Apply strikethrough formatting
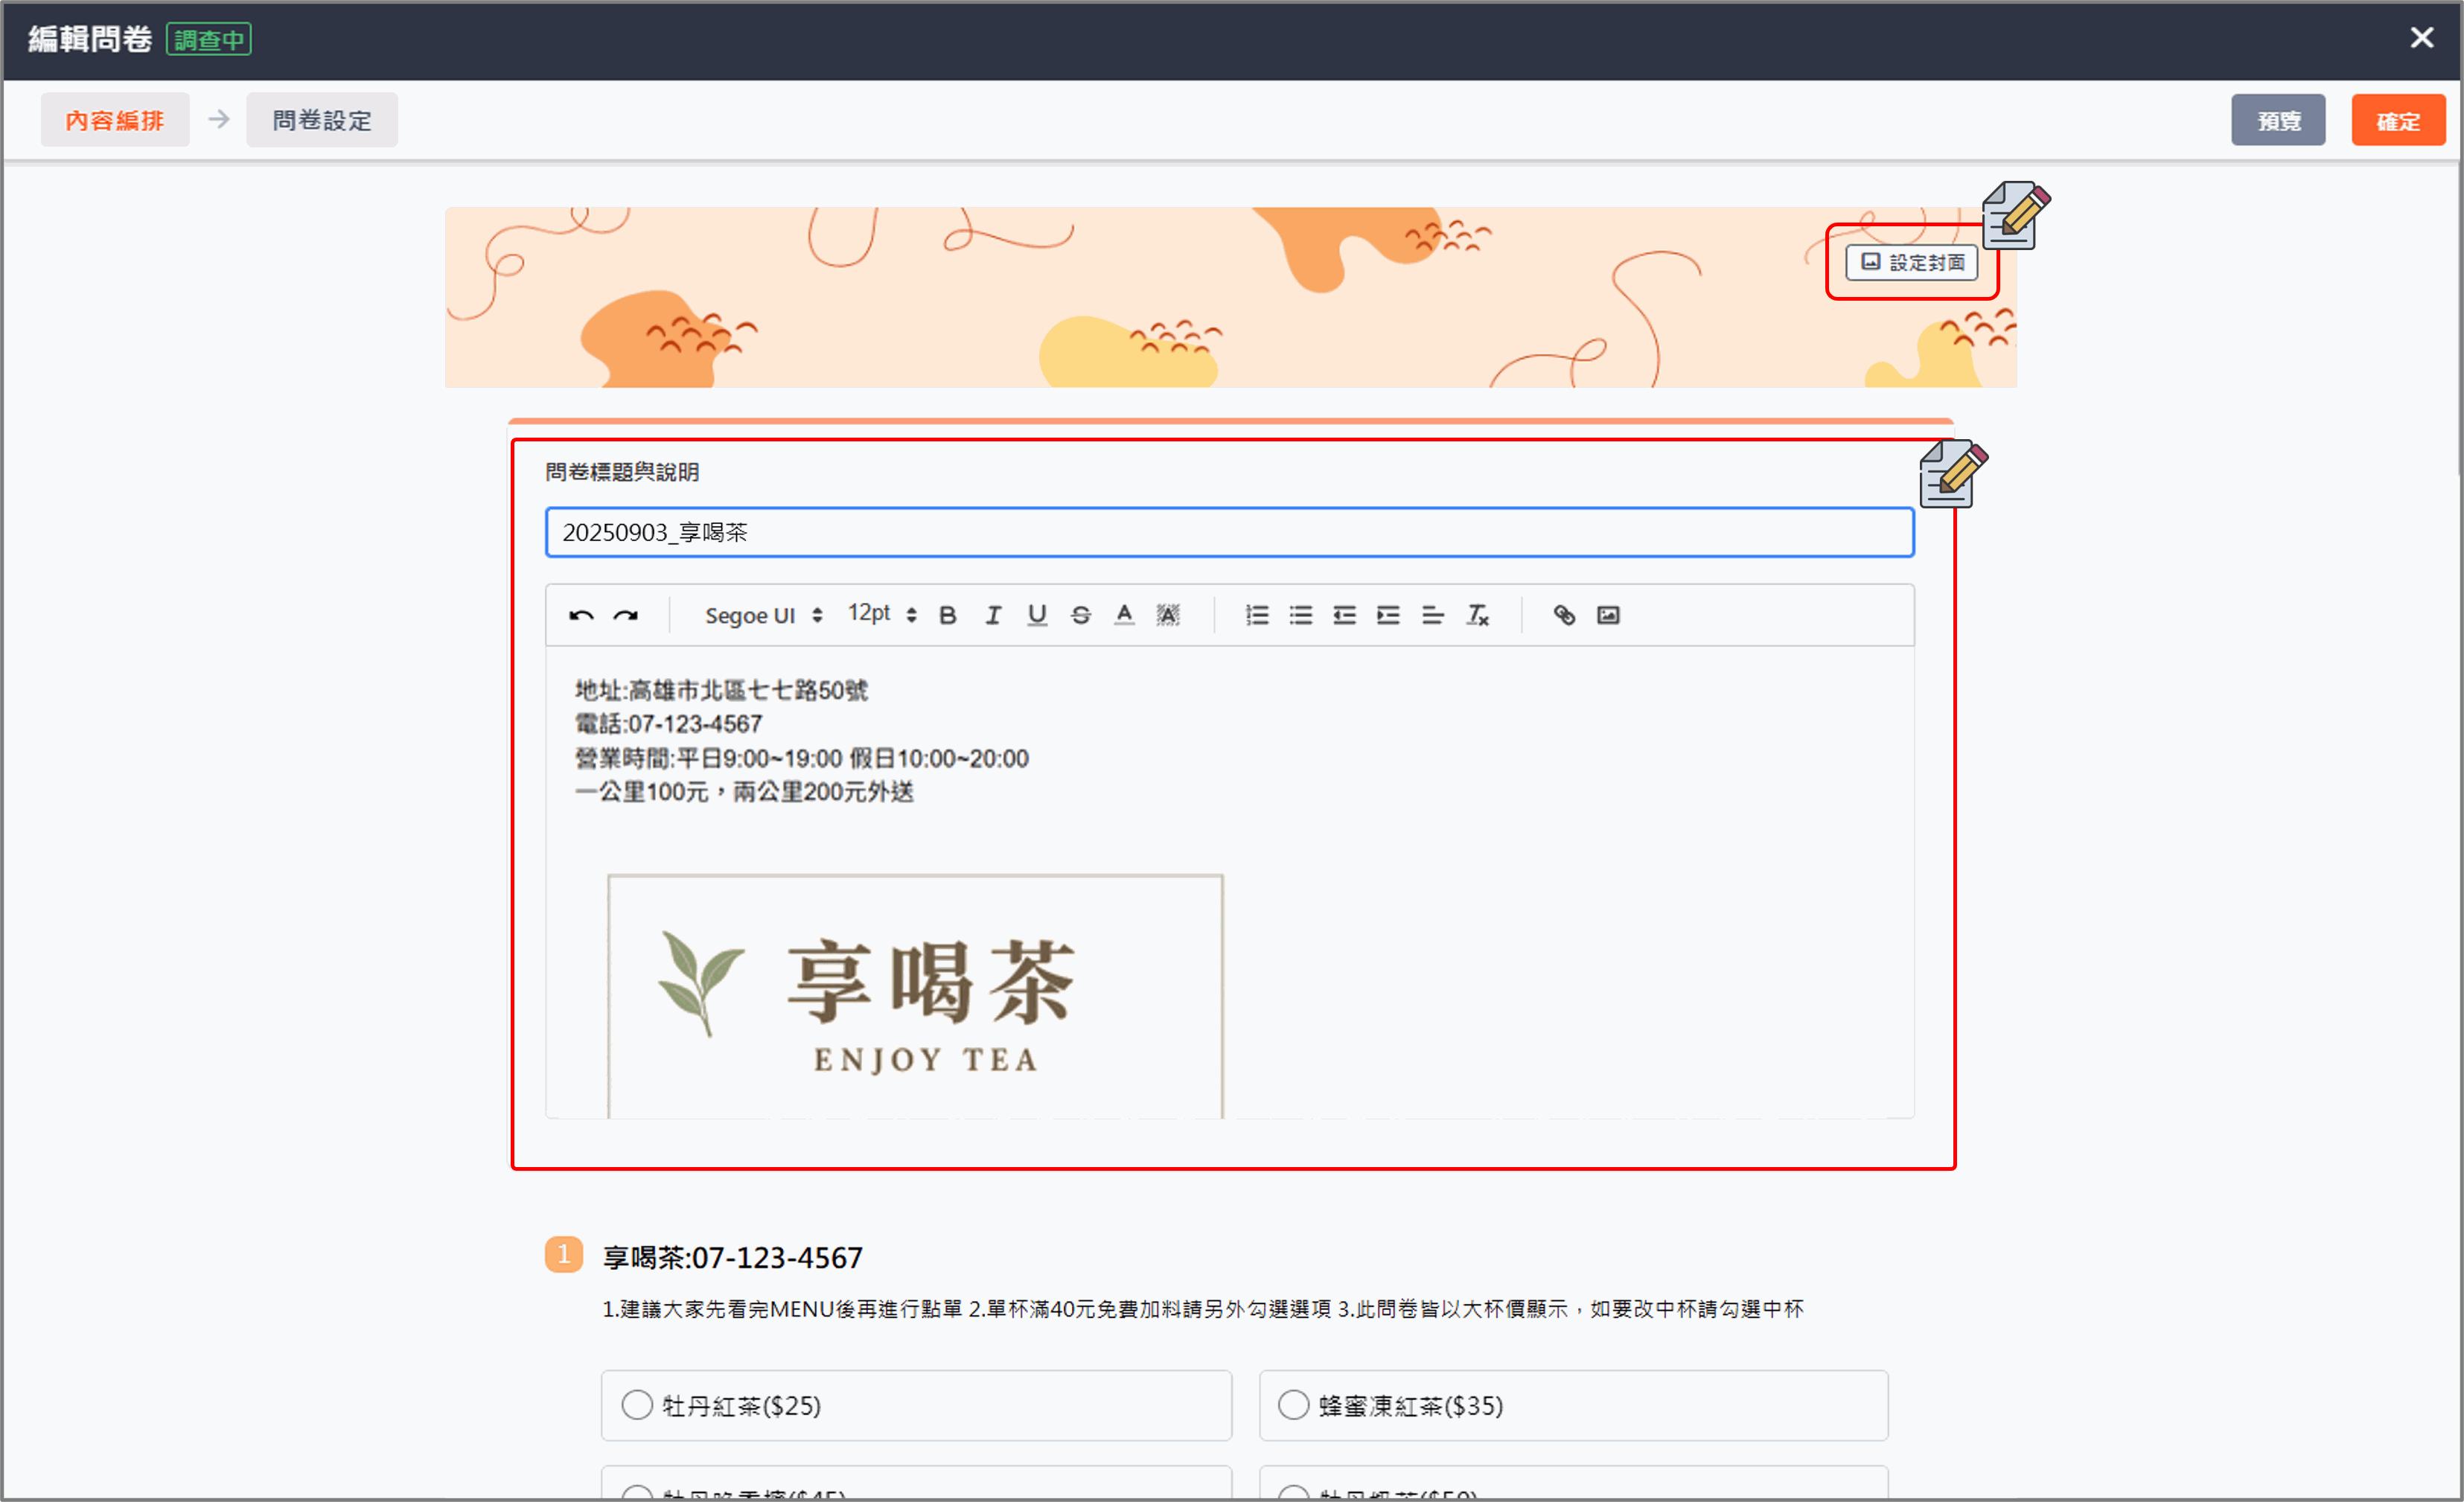 tap(1081, 615)
